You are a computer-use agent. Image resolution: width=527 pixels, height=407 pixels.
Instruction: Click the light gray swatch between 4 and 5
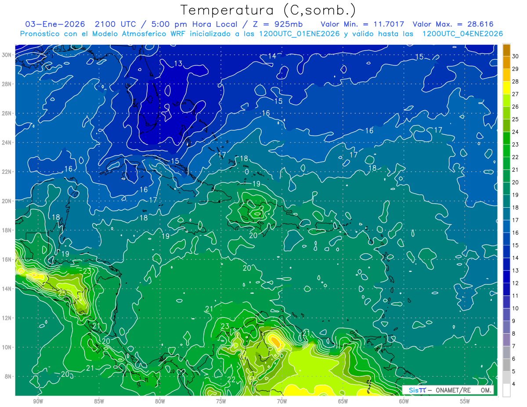tap(506, 378)
